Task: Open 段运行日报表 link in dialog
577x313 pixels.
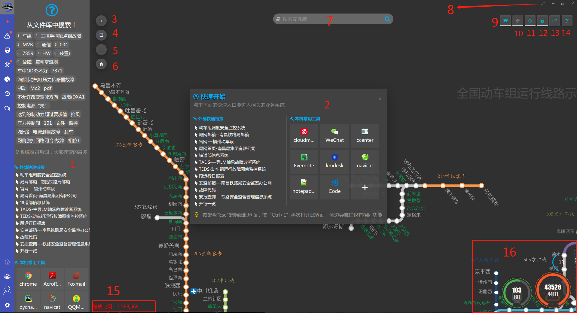Action: [211, 176]
